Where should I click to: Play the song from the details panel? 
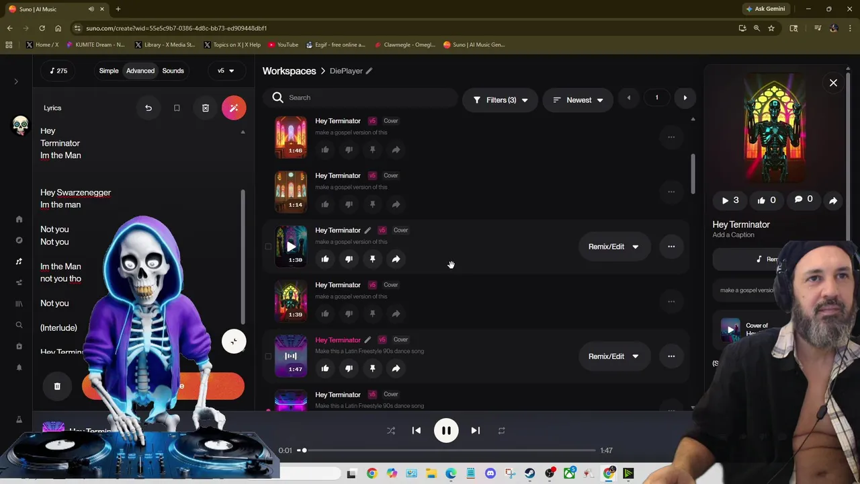point(729,200)
